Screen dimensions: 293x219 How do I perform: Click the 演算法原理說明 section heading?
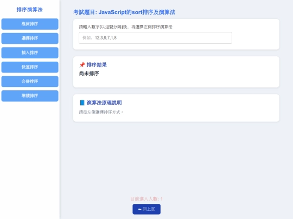pos(104,103)
